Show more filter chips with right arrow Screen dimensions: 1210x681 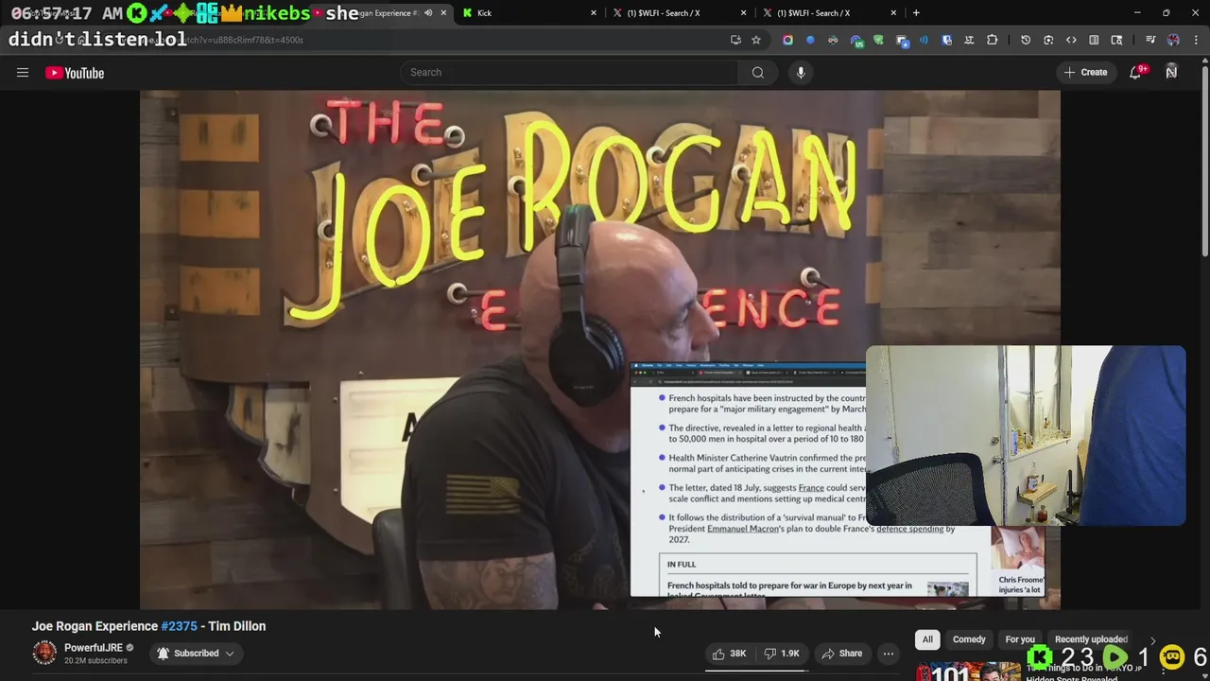1152,640
